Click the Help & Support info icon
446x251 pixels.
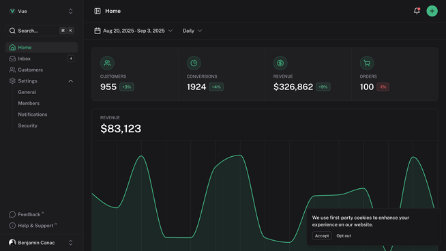point(12,225)
